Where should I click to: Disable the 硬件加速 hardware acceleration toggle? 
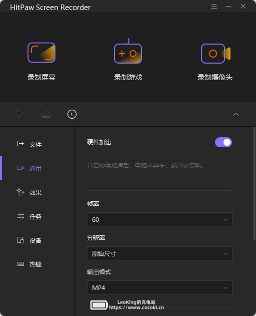click(x=223, y=142)
